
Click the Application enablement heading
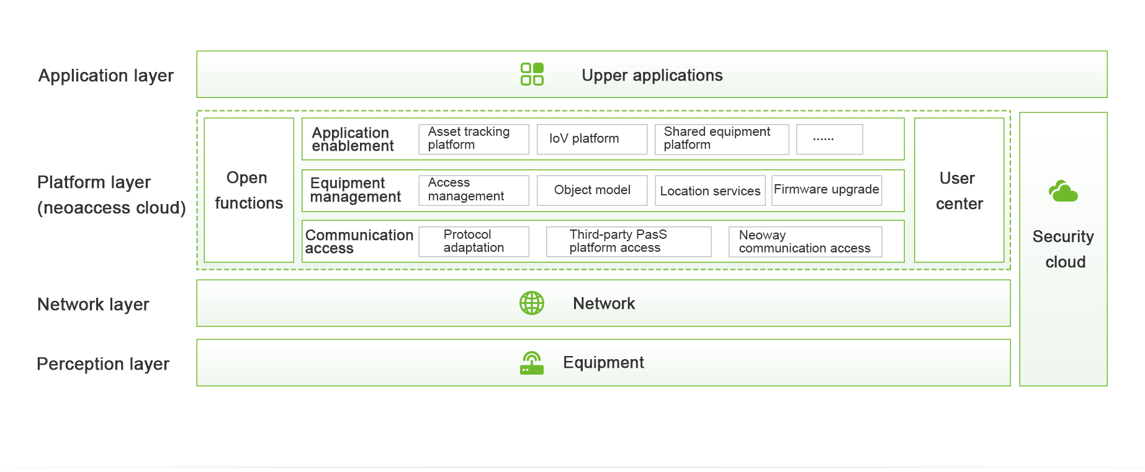[x=352, y=140]
